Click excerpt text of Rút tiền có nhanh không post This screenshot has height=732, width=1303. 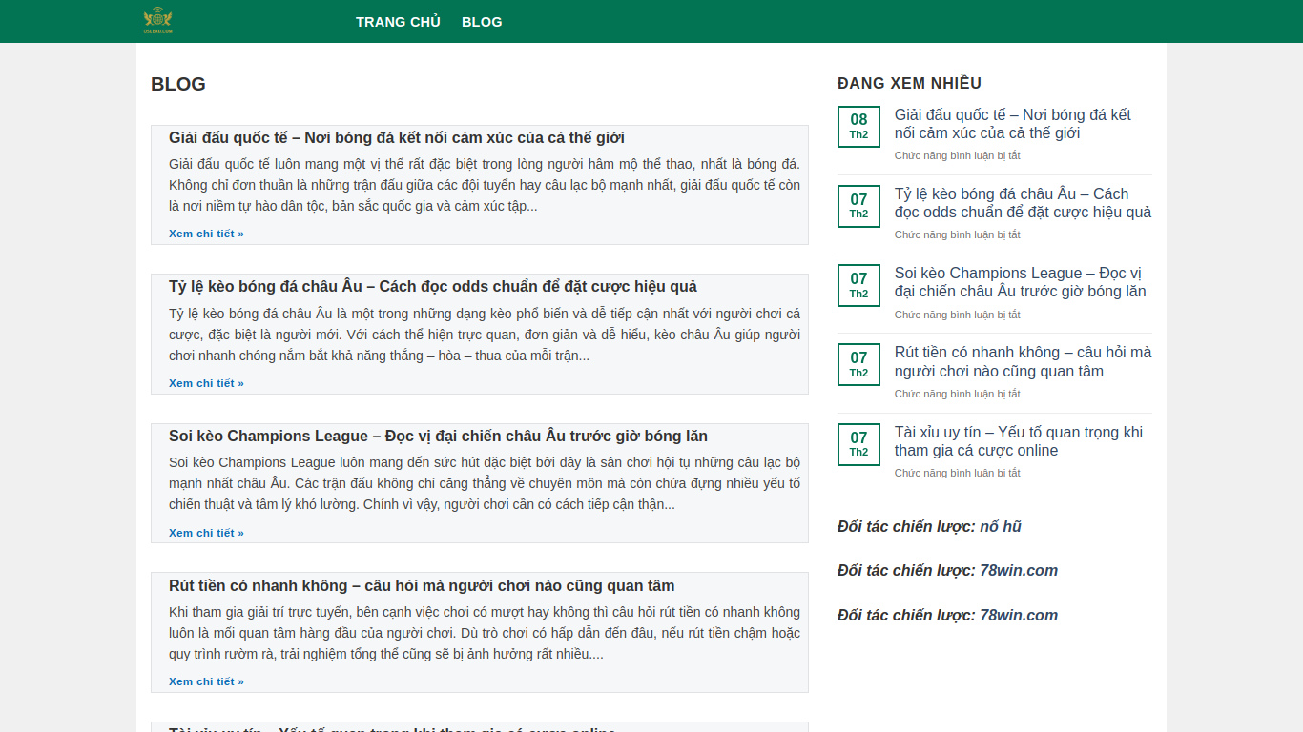(485, 633)
